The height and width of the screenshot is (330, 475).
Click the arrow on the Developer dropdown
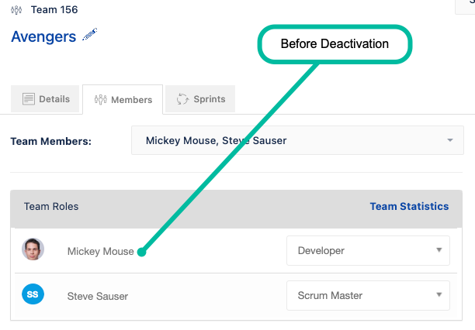point(439,250)
